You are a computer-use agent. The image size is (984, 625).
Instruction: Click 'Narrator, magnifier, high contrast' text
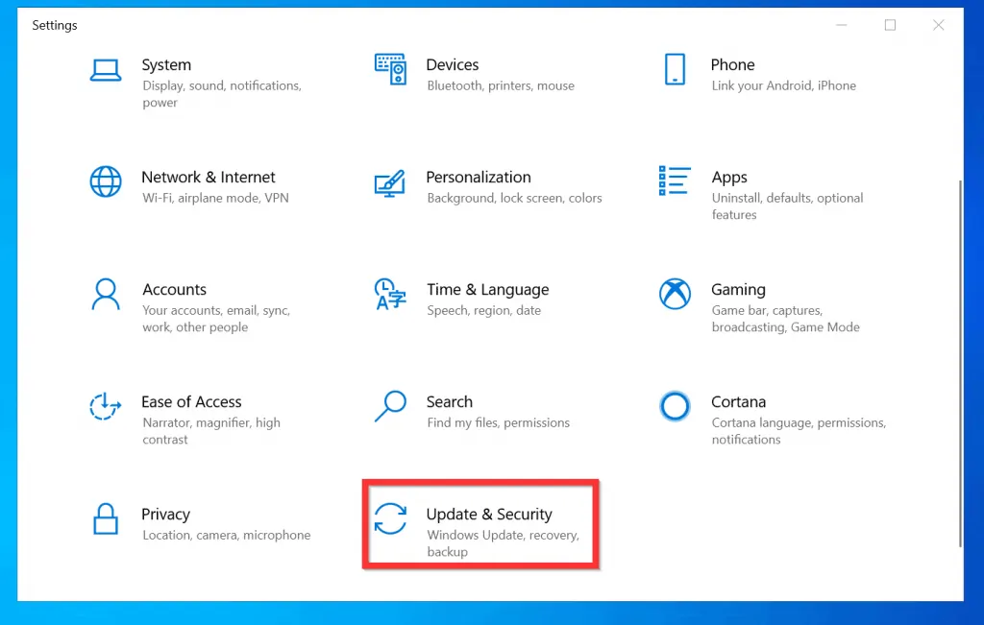point(211,431)
